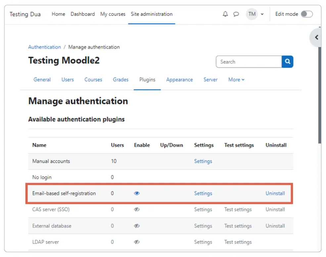Open the notifications bell
Viewport: 326px width, 257px height.
[x=225, y=14]
